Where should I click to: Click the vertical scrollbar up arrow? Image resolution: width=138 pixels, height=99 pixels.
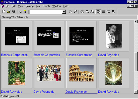[x=136, y=21]
